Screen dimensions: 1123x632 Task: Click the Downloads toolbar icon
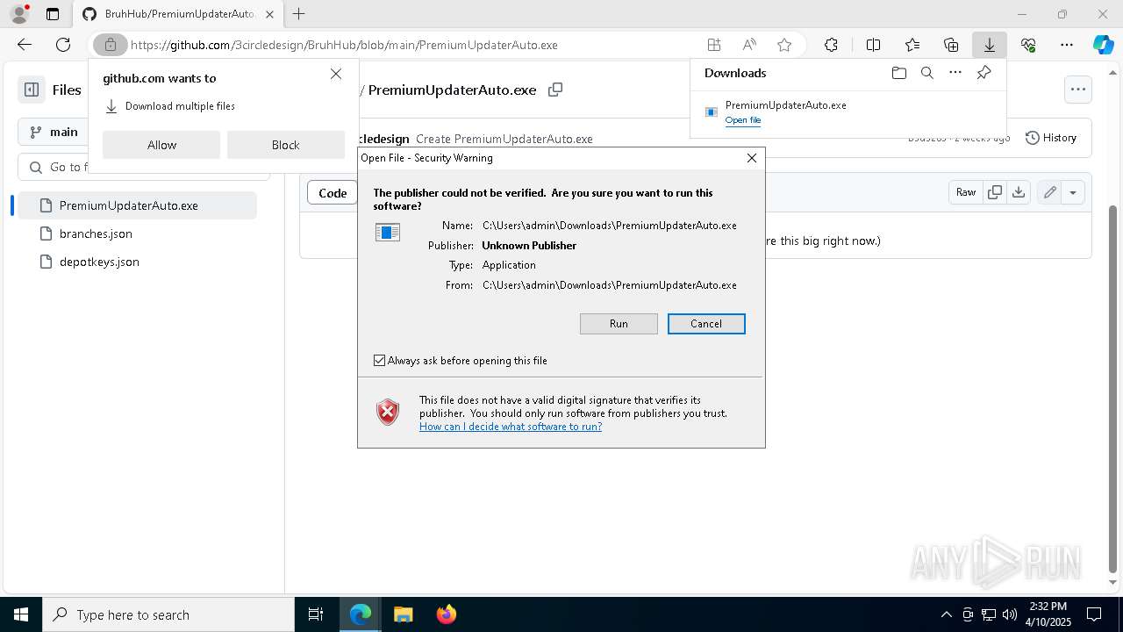point(990,45)
